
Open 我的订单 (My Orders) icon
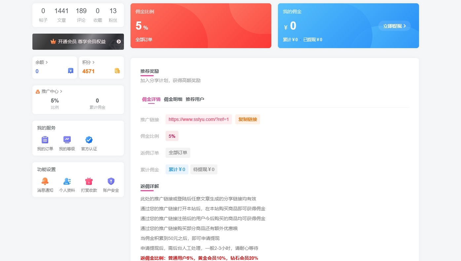point(45,139)
